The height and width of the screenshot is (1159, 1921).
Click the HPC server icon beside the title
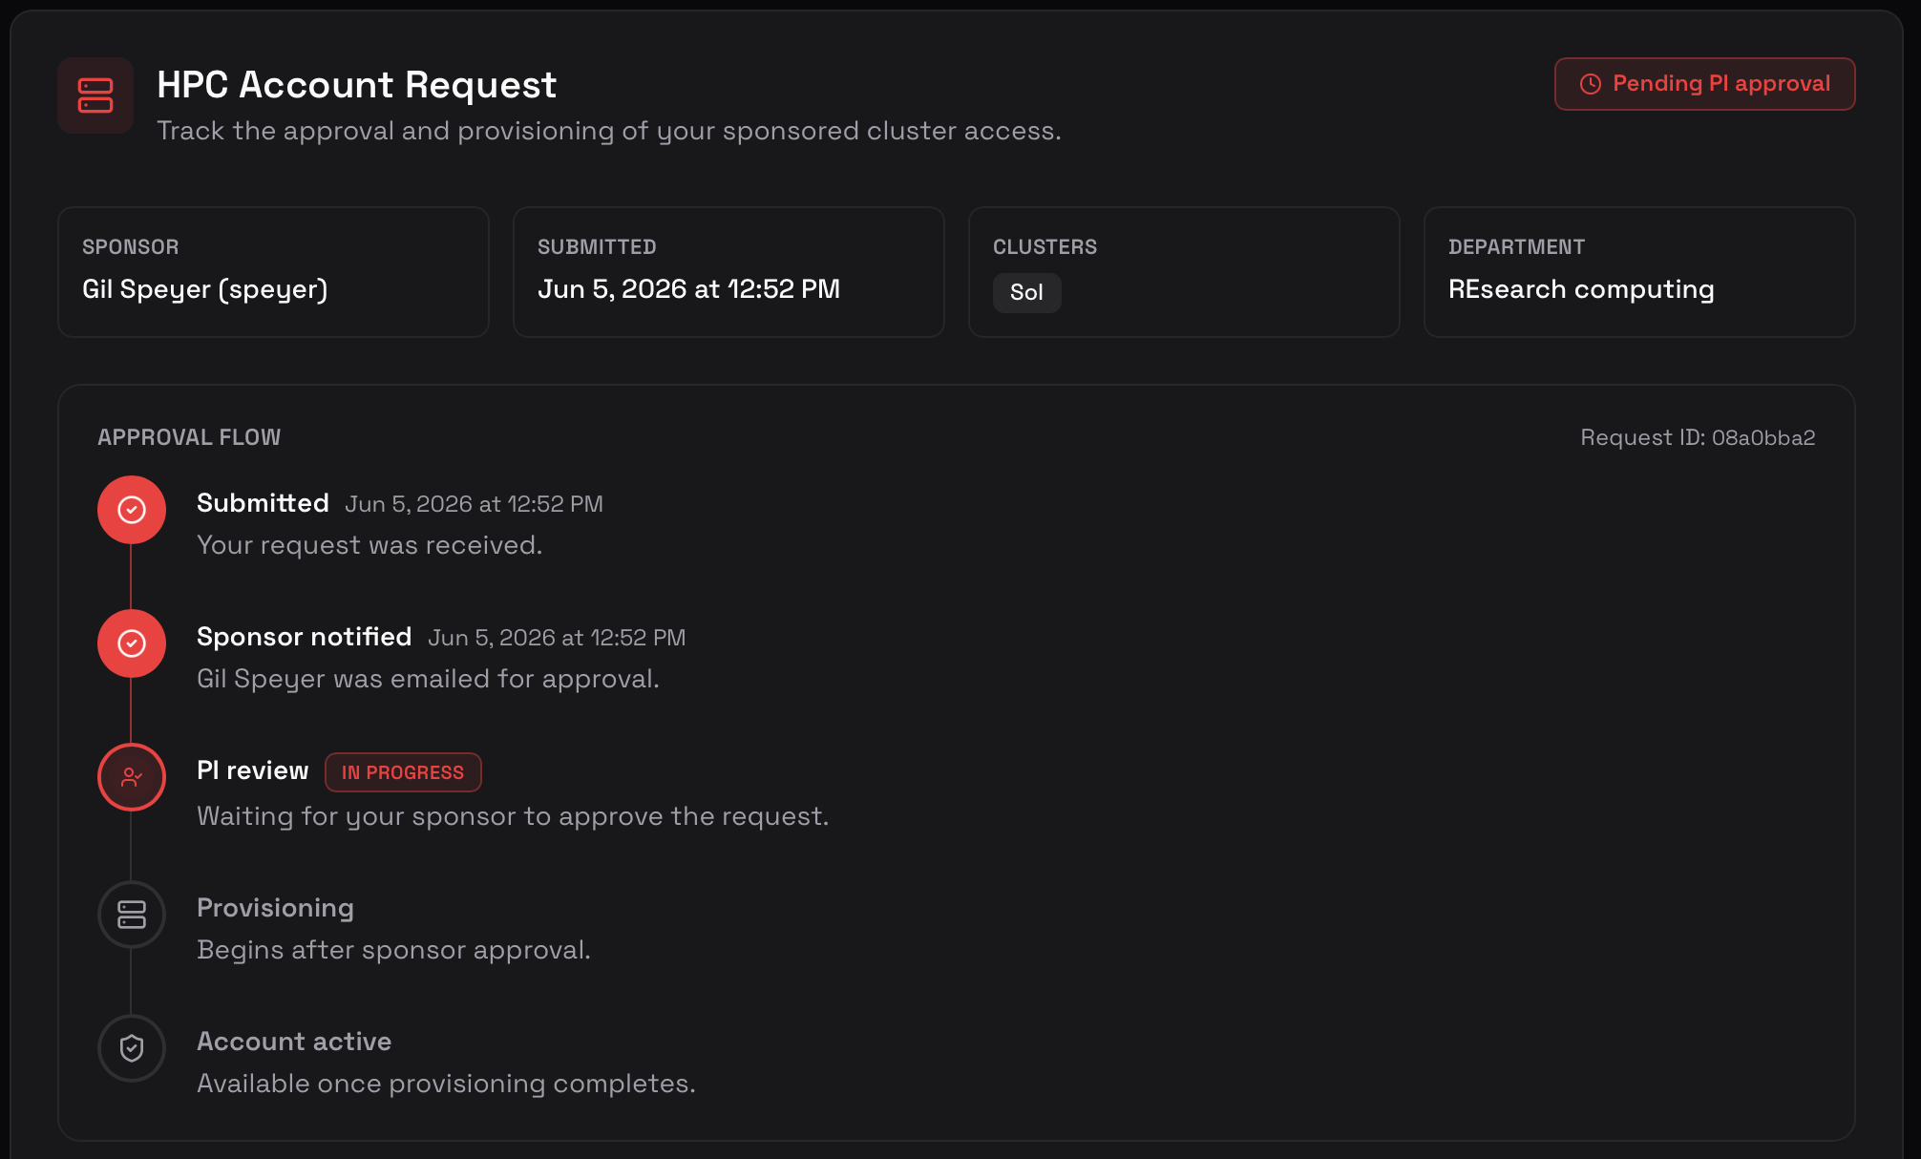(x=95, y=95)
